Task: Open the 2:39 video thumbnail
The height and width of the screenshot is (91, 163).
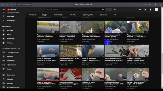Action: point(93,75)
